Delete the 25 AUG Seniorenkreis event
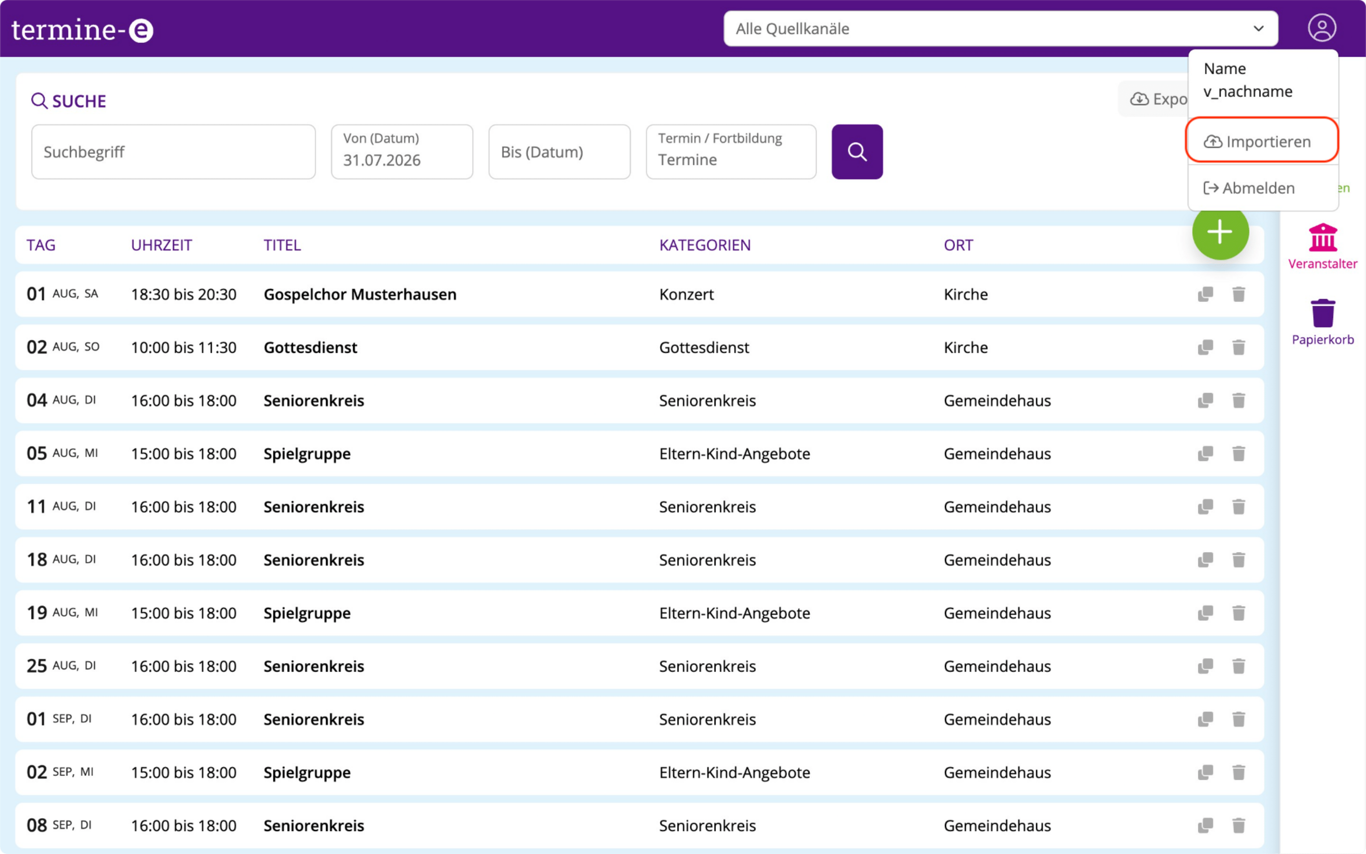 (x=1238, y=666)
